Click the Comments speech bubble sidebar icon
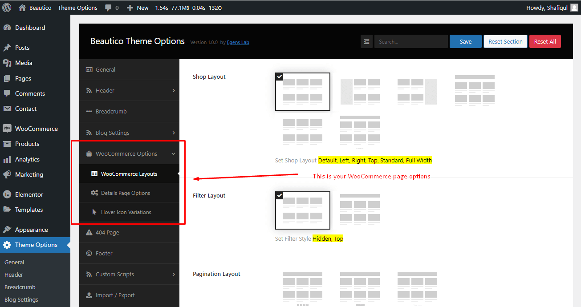Viewport: 581px width, 307px height. point(7,93)
